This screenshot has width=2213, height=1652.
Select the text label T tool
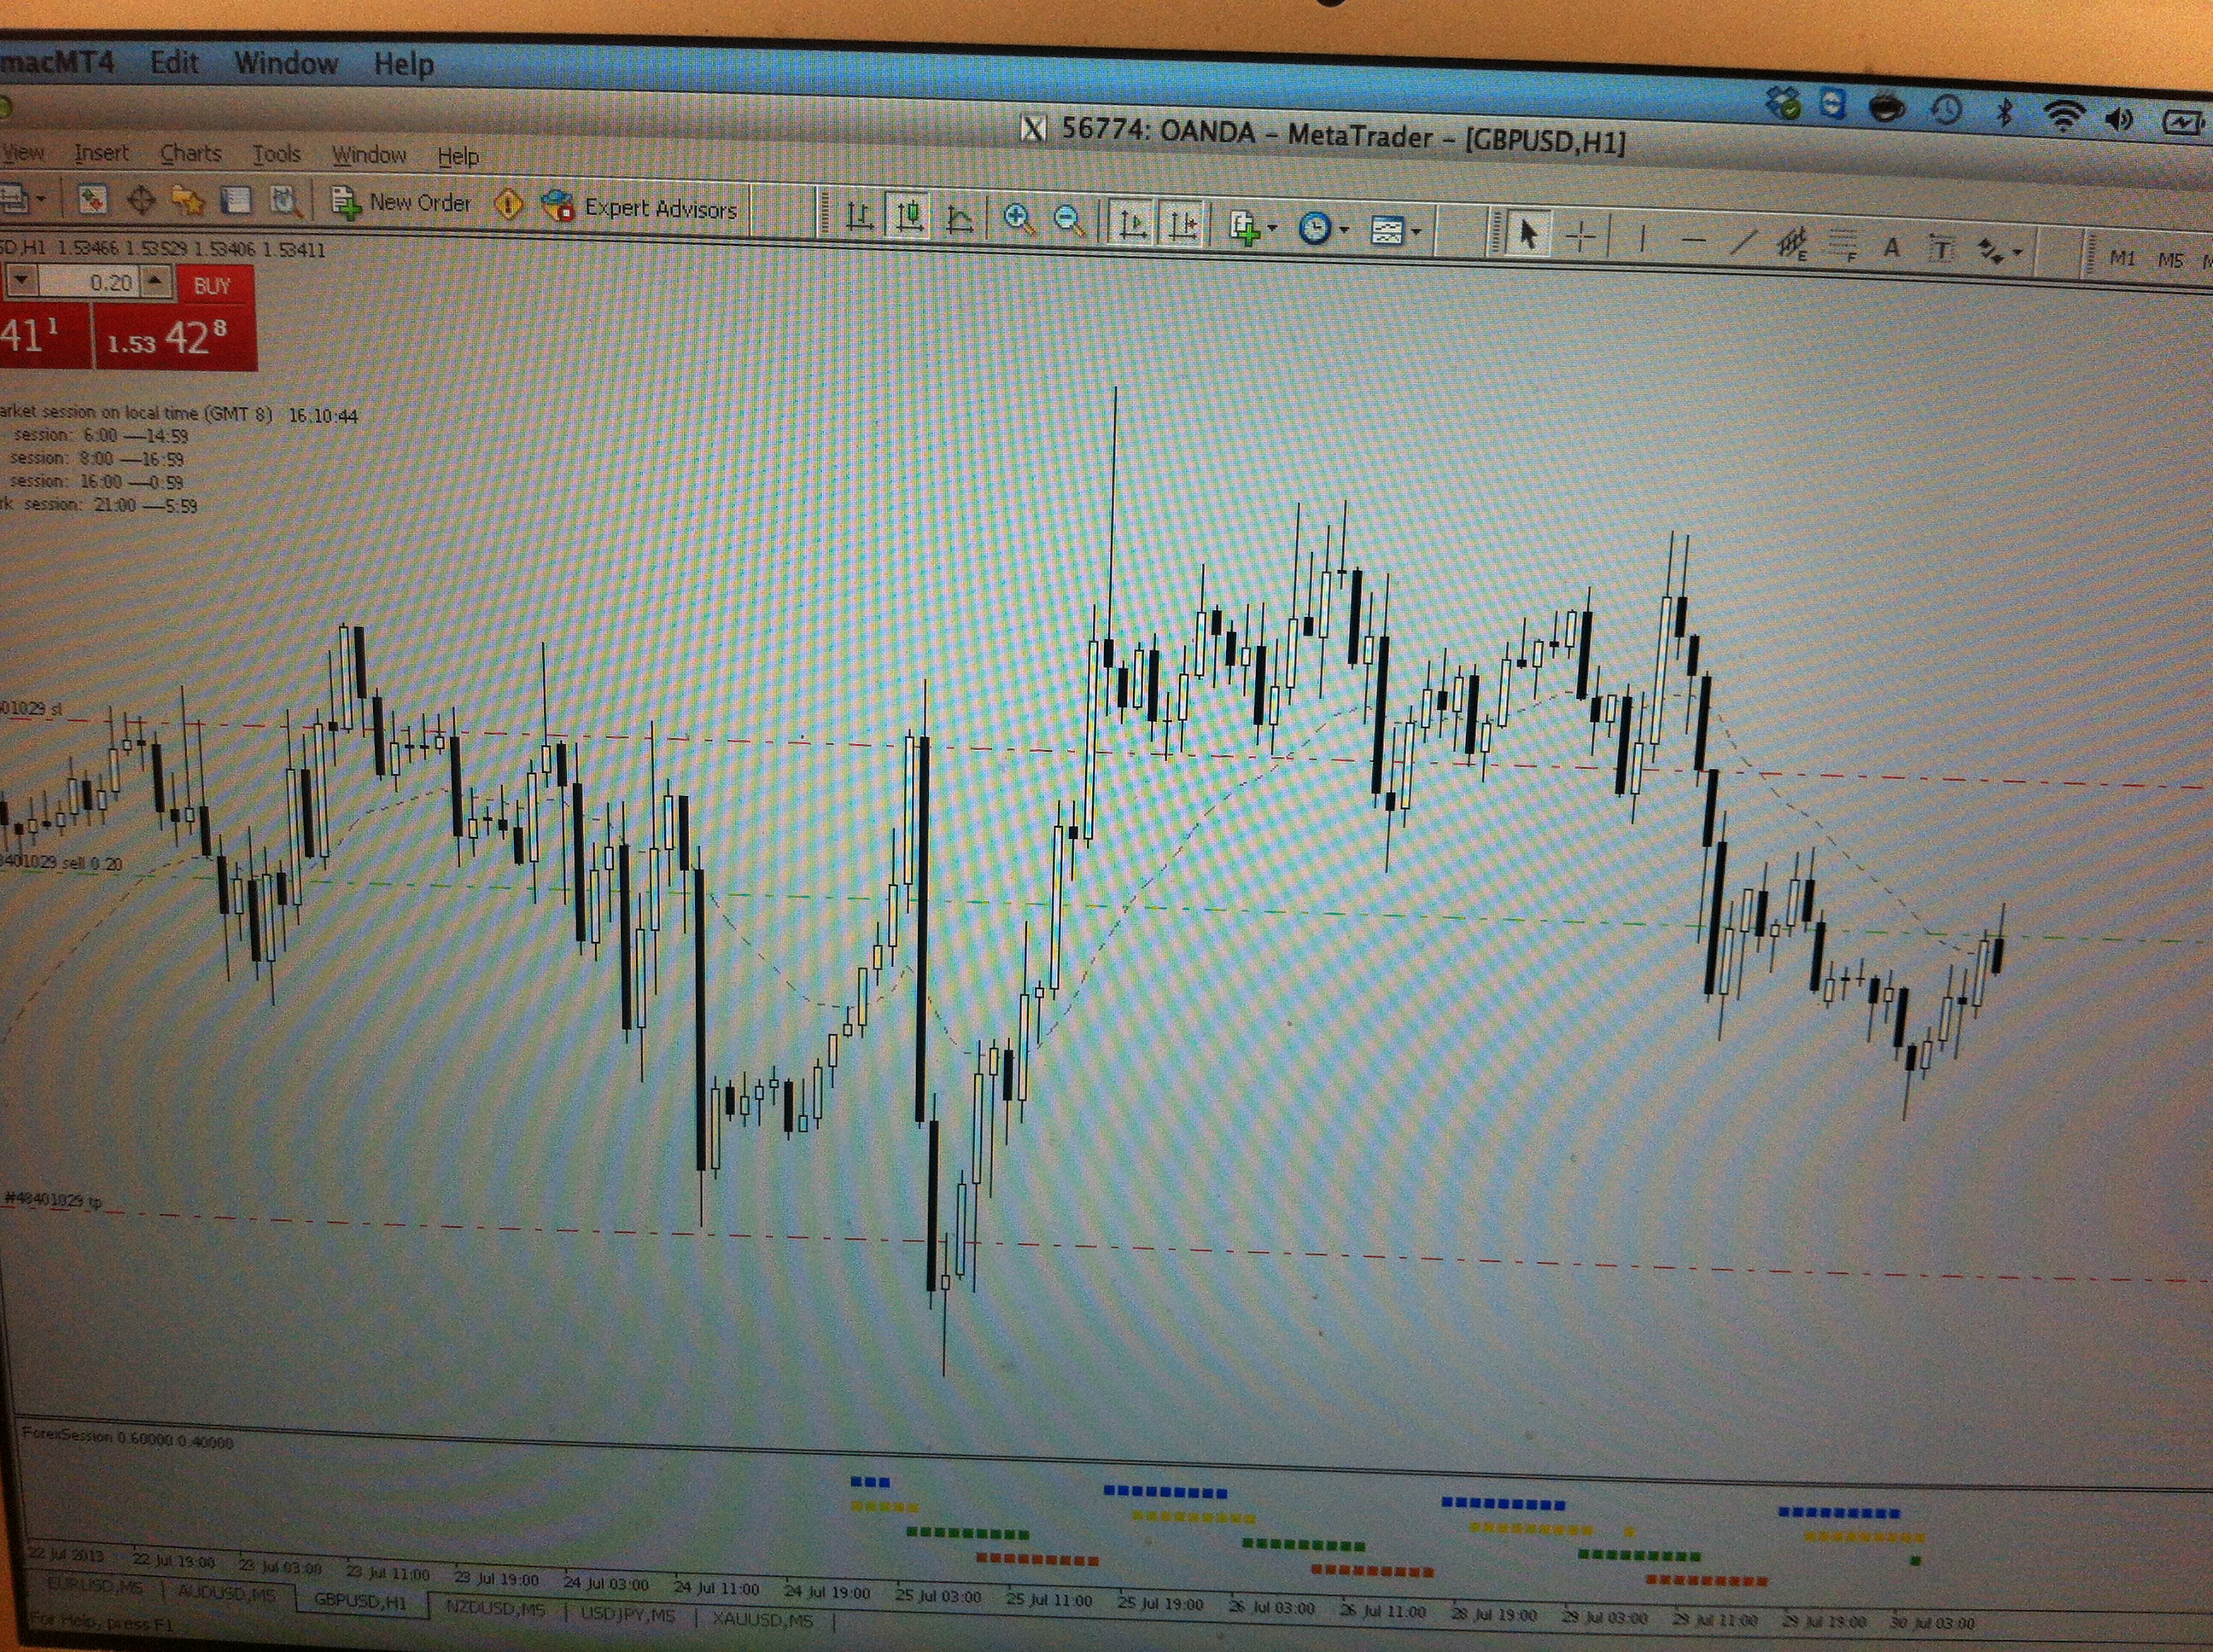pos(1940,249)
